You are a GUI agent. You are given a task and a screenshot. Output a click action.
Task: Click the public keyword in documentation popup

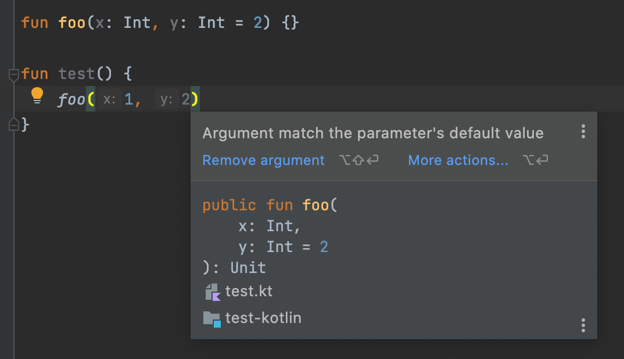pyautogui.click(x=229, y=206)
